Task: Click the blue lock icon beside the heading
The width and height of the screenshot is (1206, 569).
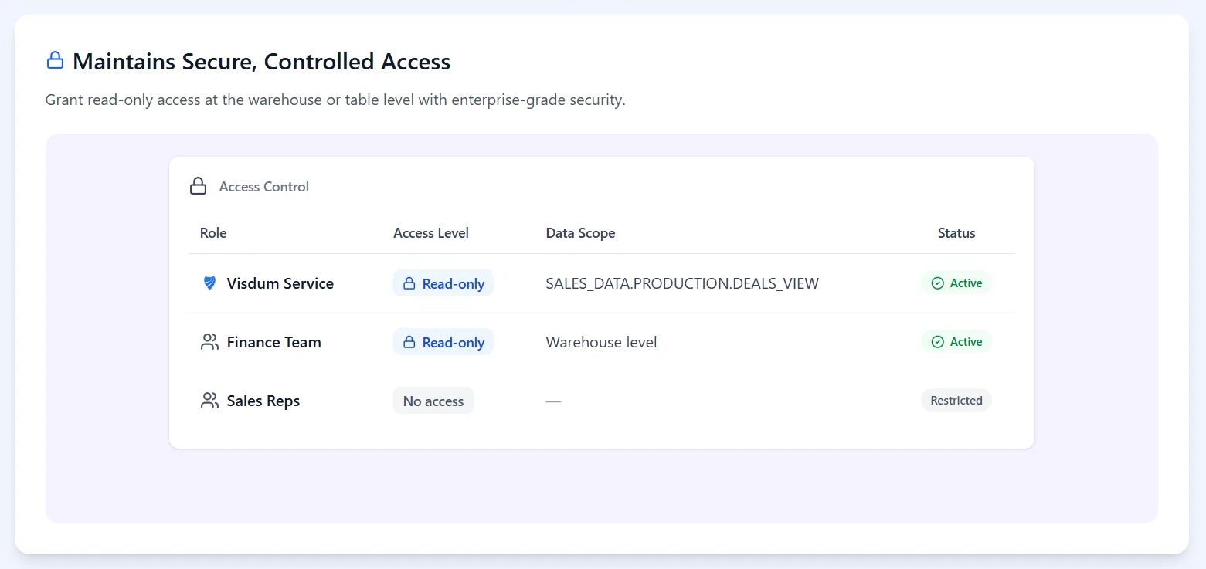Action: tap(55, 61)
